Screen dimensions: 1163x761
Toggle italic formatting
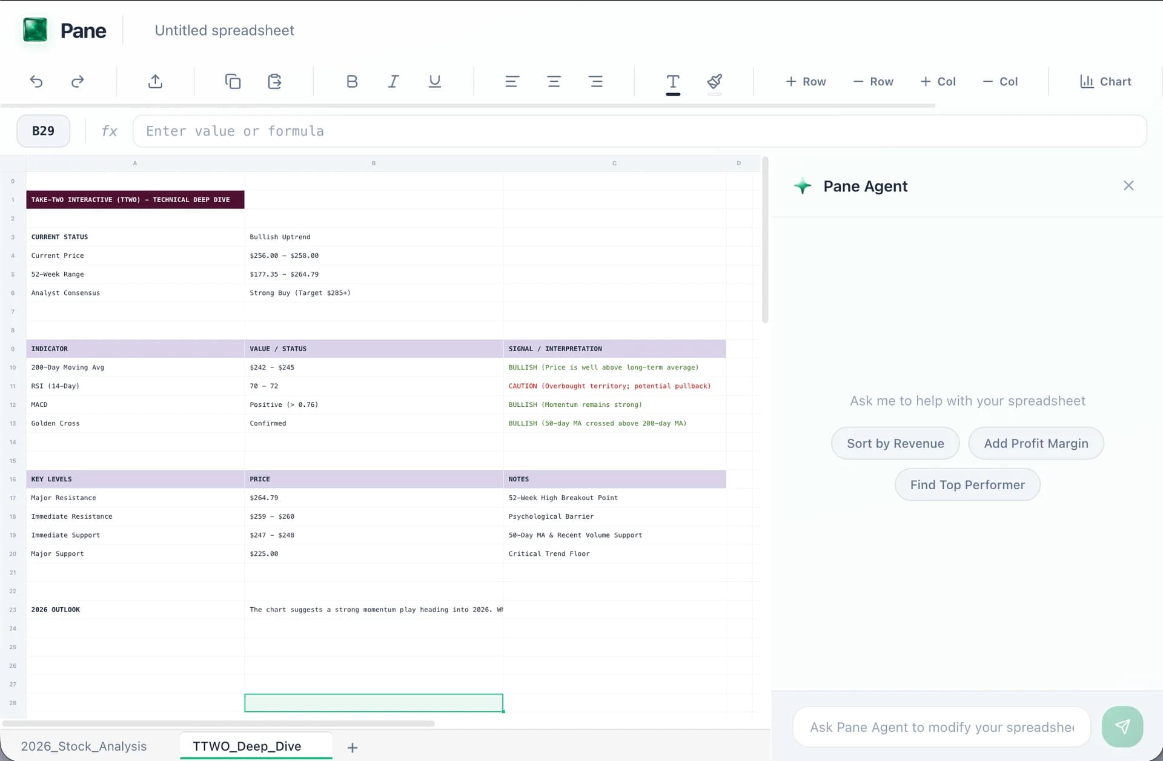(x=393, y=82)
